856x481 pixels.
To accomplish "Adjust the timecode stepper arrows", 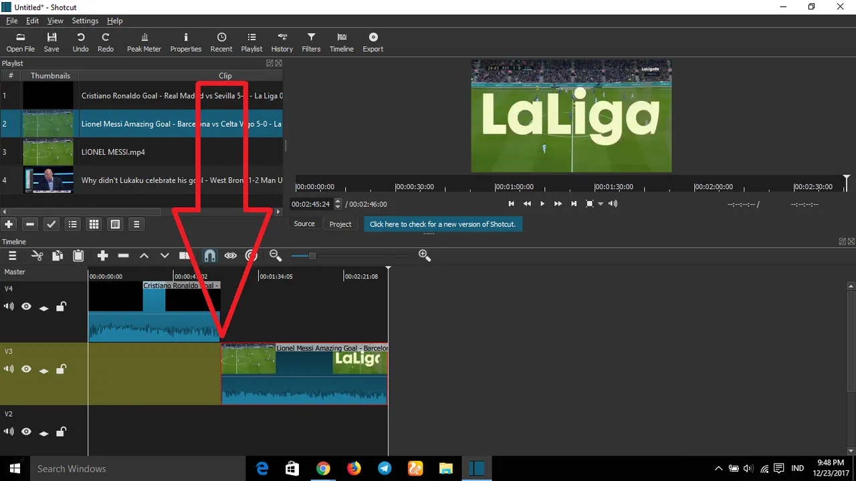I will [x=338, y=204].
